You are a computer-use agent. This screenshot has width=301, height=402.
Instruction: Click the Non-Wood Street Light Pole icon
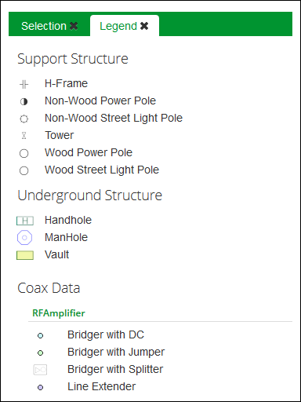coord(24,119)
